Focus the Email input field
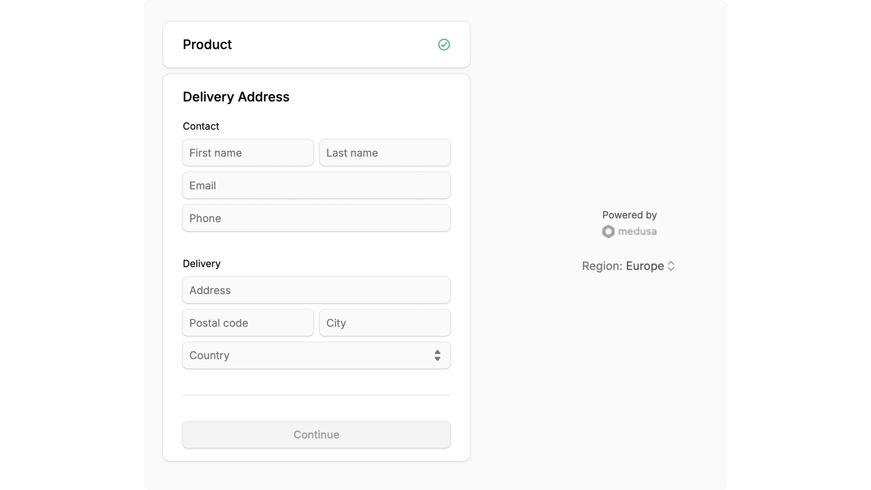 [316, 185]
